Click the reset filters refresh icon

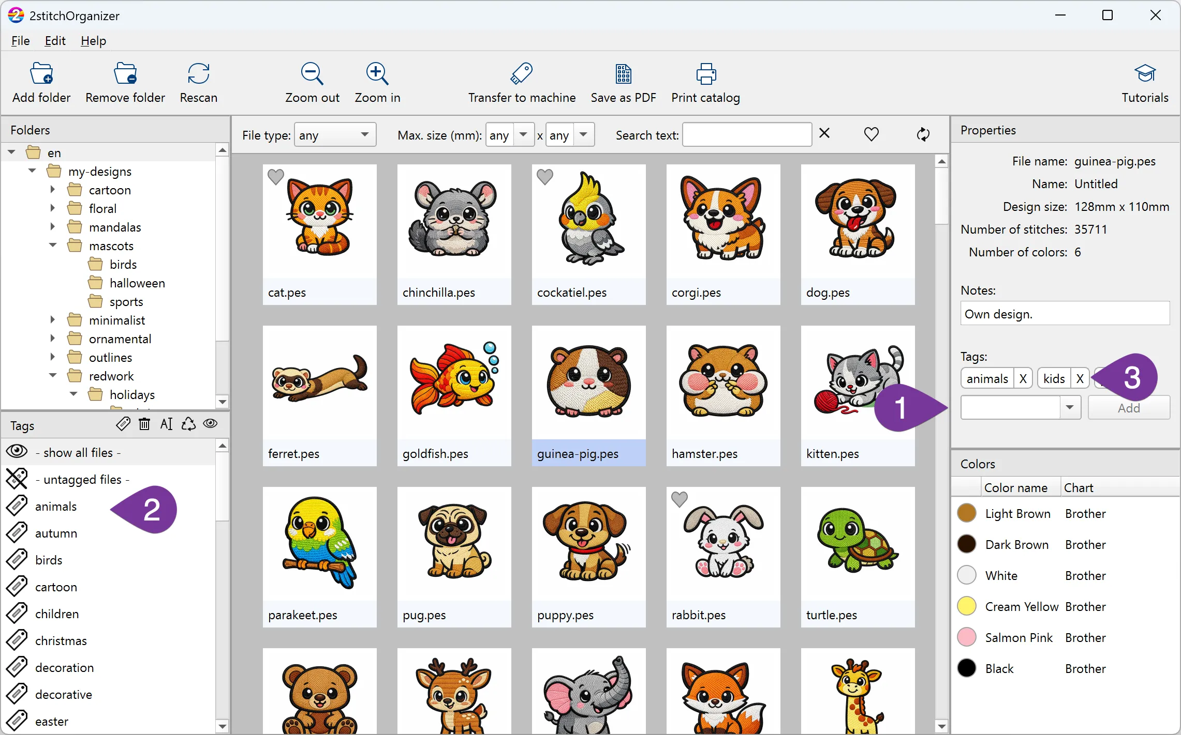pos(923,134)
